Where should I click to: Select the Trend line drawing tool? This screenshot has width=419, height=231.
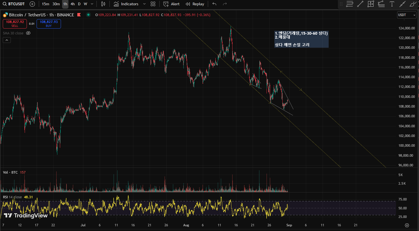point(360,4)
